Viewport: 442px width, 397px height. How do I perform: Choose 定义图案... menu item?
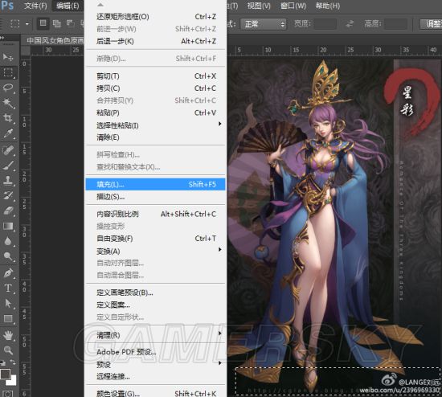point(155,305)
